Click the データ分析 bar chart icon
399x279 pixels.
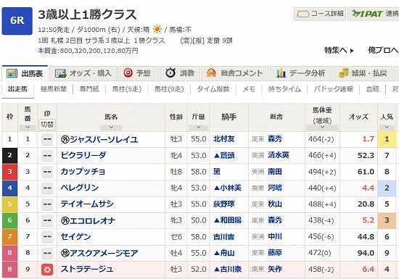pyautogui.click(x=281, y=73)
